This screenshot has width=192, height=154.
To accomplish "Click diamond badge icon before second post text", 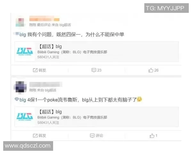I will pyautogui.click(x=17, y=99).
